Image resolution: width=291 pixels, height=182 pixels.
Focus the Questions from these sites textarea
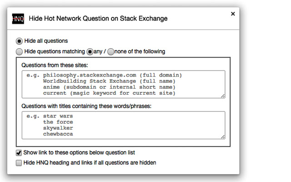[123, 84]
